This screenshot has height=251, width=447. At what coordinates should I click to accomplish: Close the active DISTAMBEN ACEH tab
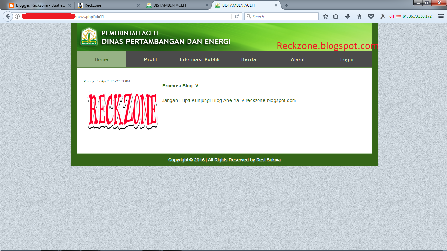(x=276, y=5)
